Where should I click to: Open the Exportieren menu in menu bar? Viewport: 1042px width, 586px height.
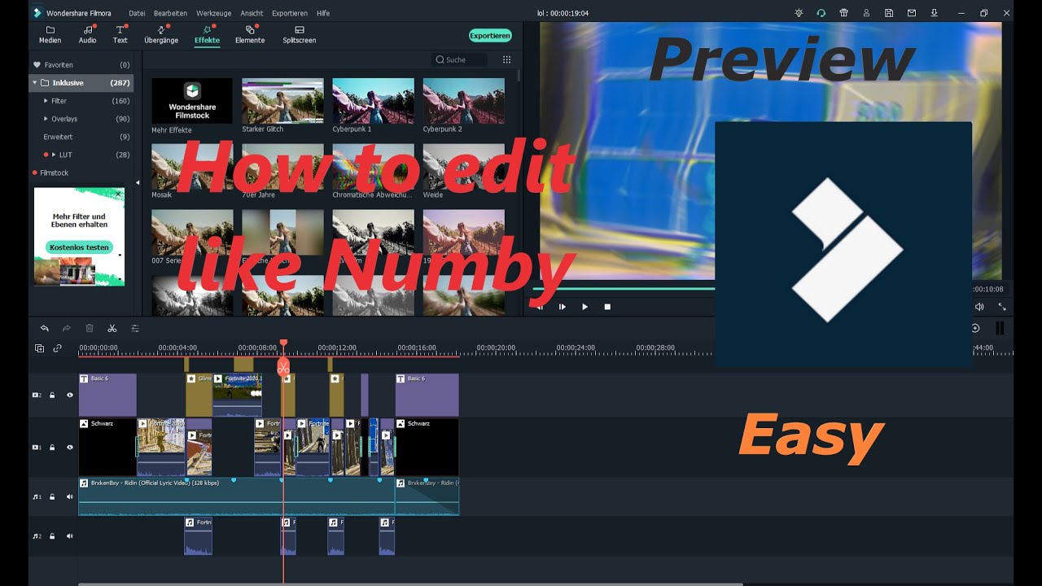[290, 13]
